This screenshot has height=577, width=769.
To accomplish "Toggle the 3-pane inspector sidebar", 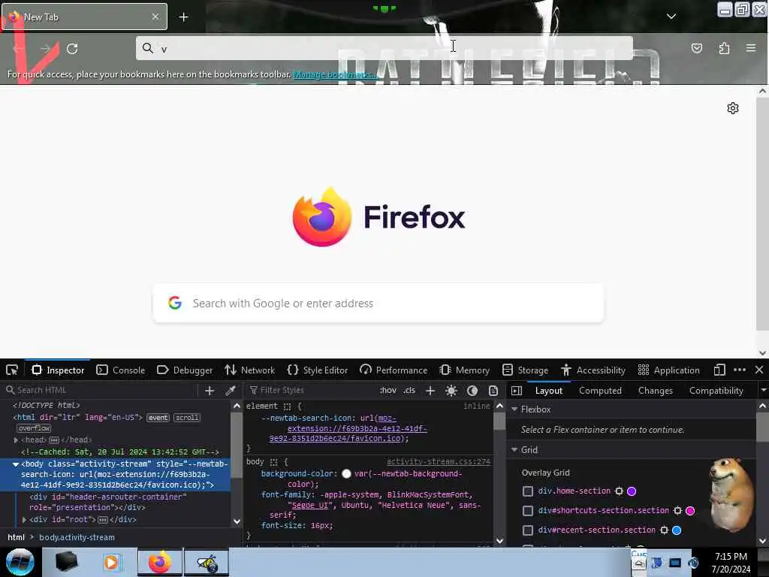I will click(x=517, y=391).
